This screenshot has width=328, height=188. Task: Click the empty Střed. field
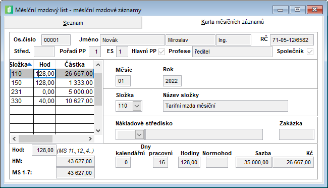44,52
